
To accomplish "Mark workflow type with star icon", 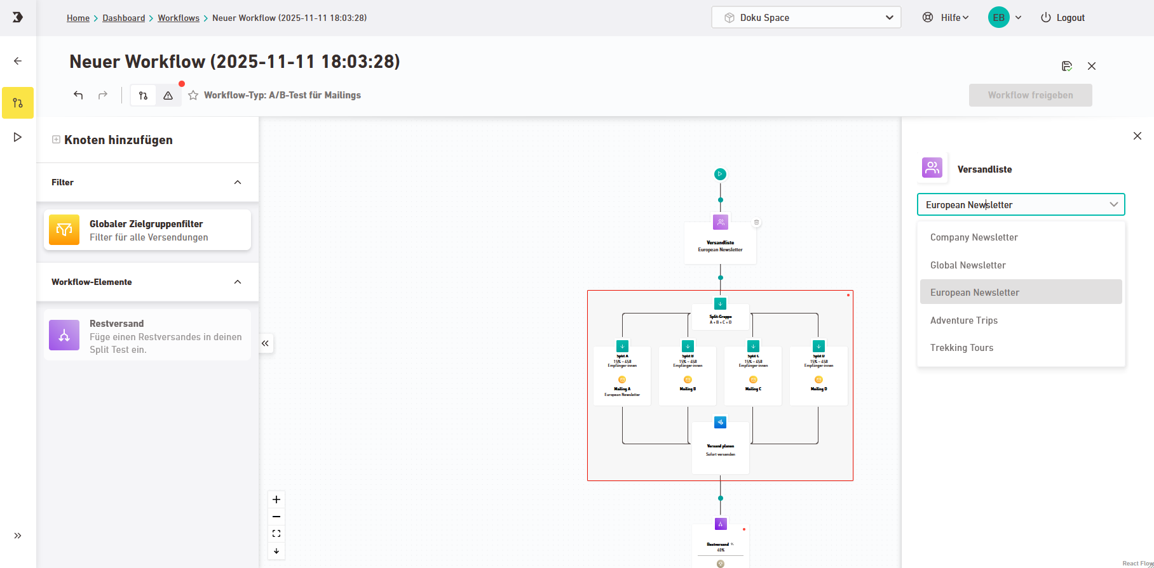I will point(193,95).
